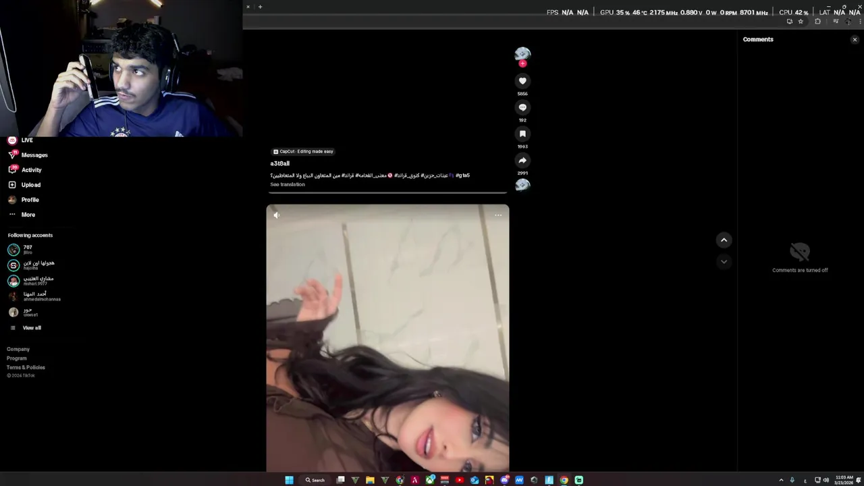Click the install app icon in address bar

pyautogui.click(x=790, y=22)
